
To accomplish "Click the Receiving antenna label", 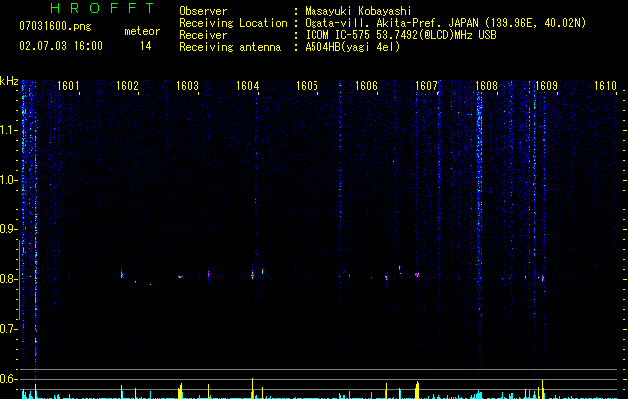I will coord(230,47).
